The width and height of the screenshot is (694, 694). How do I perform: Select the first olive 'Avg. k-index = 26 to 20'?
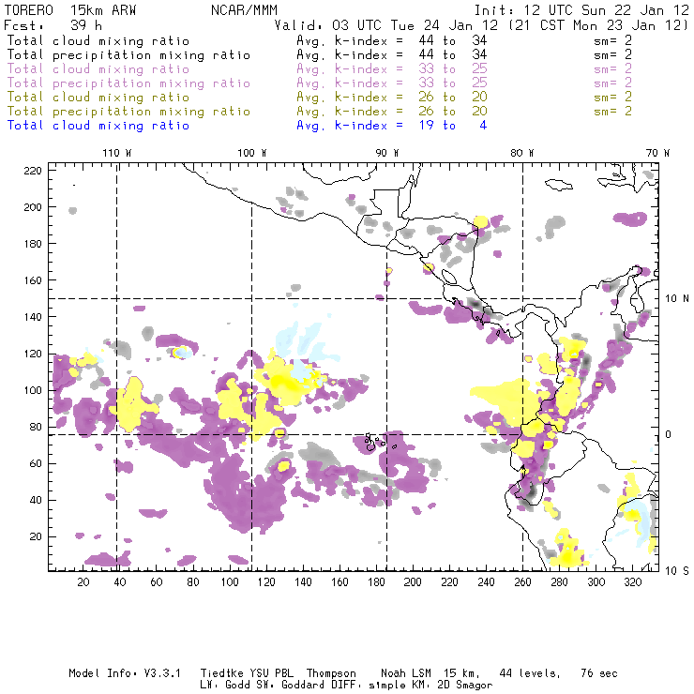pos(392,97)
